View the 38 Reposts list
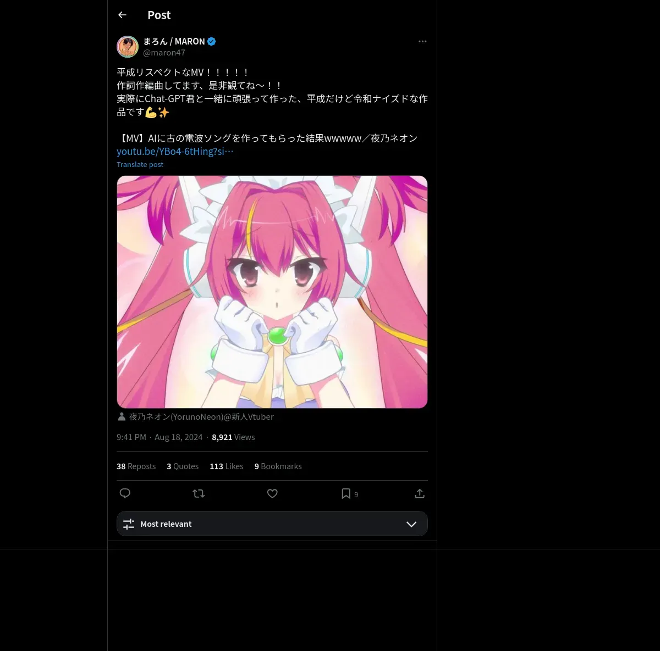 pyautogui.click(x=136, y=466)
